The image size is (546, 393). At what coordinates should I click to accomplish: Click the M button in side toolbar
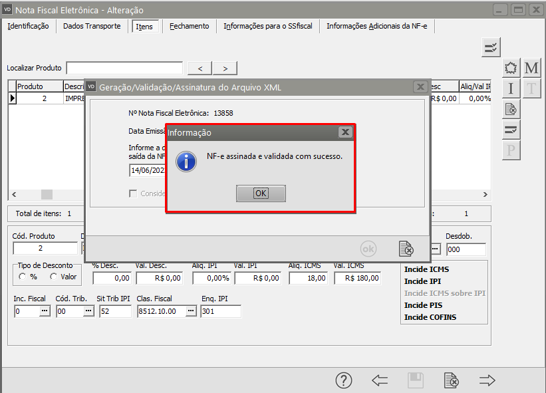531,68
